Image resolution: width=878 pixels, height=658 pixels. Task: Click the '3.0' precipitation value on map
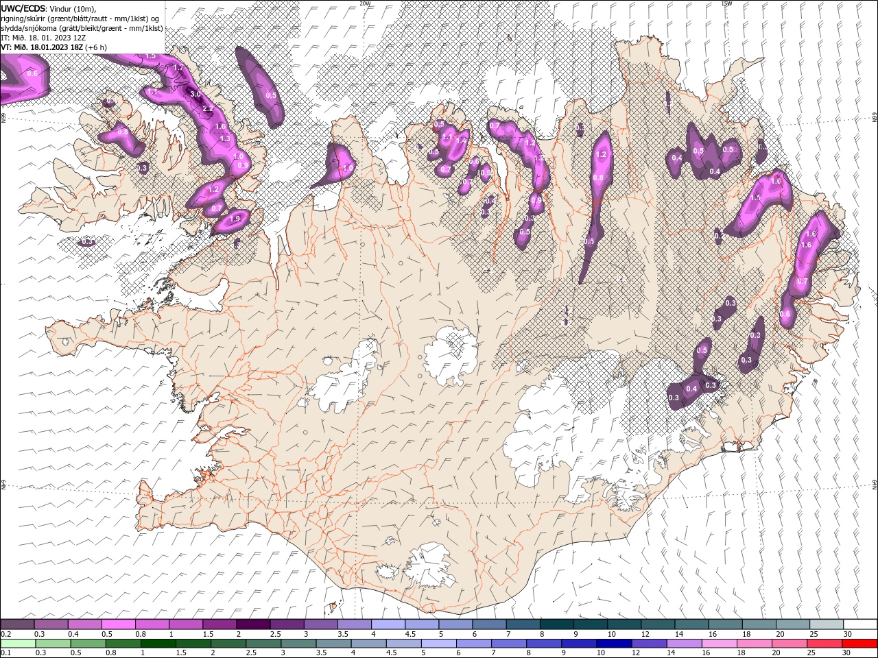195,94
